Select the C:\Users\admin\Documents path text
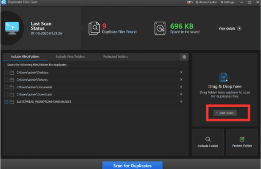This screenshot has height=169, width=261. point(34,87)
